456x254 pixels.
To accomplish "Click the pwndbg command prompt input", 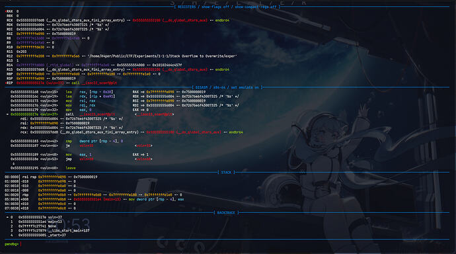I will point(21,244).
